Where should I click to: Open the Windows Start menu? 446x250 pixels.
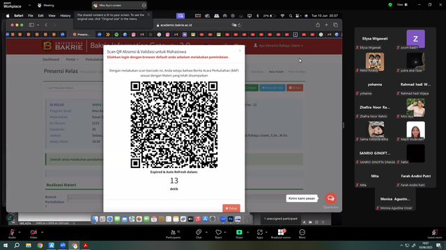click(6, 245)
